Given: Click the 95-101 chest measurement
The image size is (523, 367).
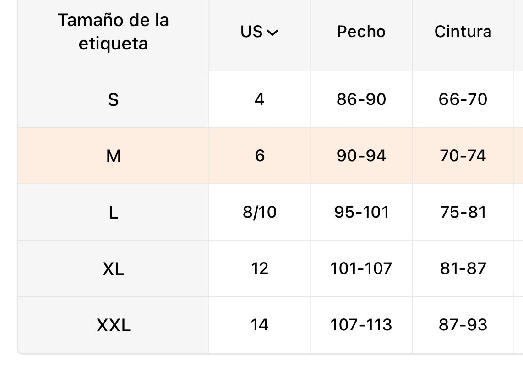Looking at the screenshot, I should click(x=361, y=212).
